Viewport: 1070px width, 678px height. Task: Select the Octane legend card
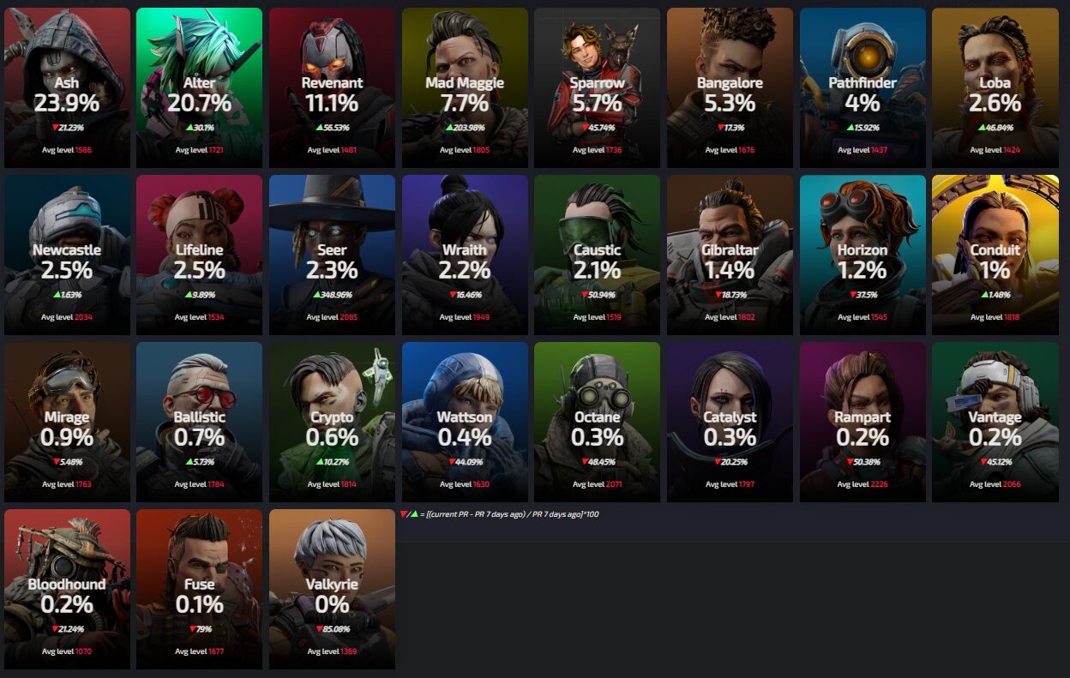coord(597,423)
